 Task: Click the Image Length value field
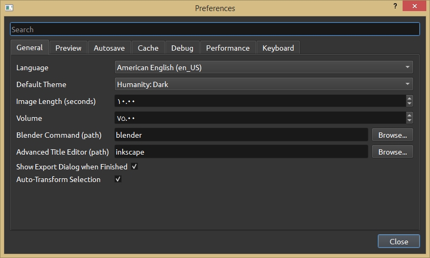click(260, 101)
